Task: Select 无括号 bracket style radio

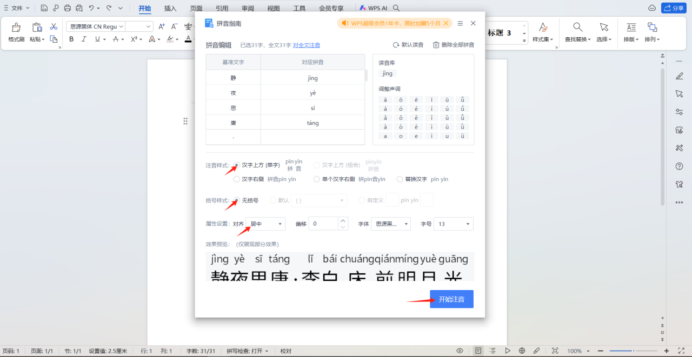Action: click(236, 200)
